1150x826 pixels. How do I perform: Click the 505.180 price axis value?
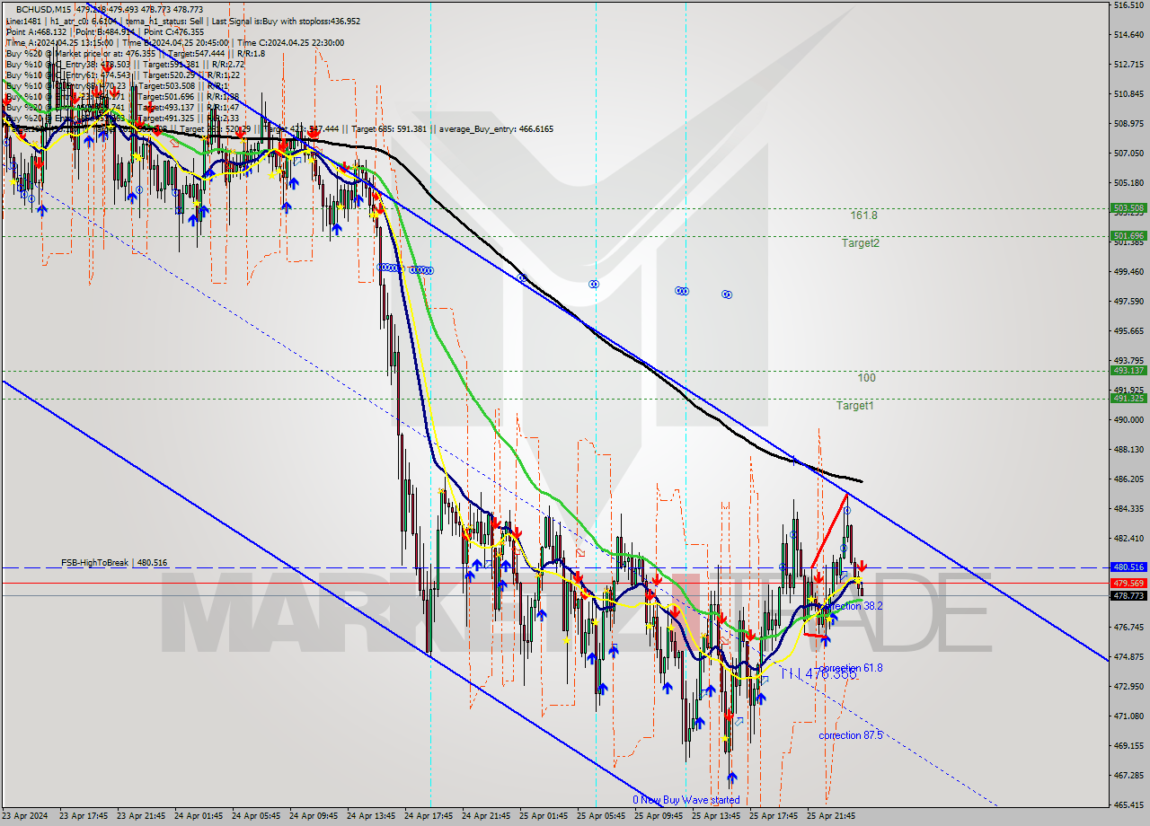pos(1128,183)
